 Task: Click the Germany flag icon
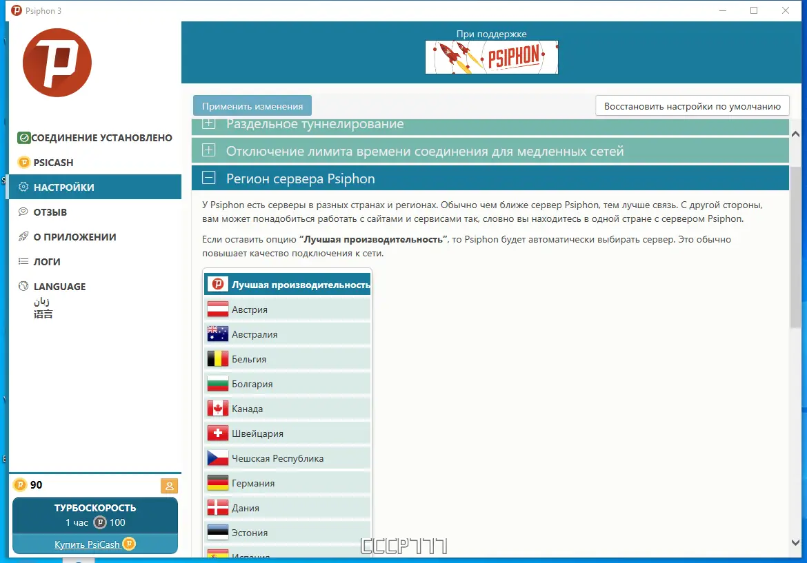[218, 483]
